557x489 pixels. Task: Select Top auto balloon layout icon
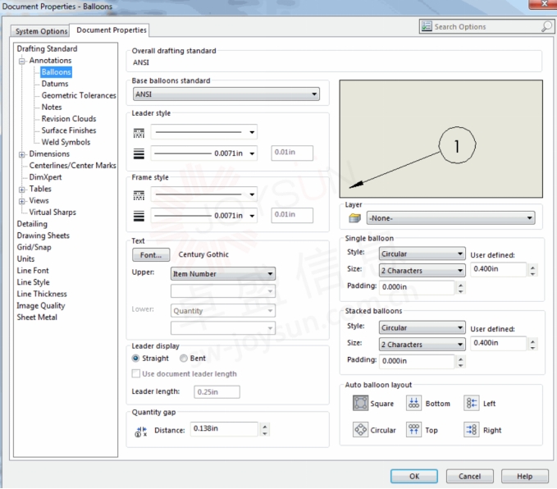(x=413, y=430)
